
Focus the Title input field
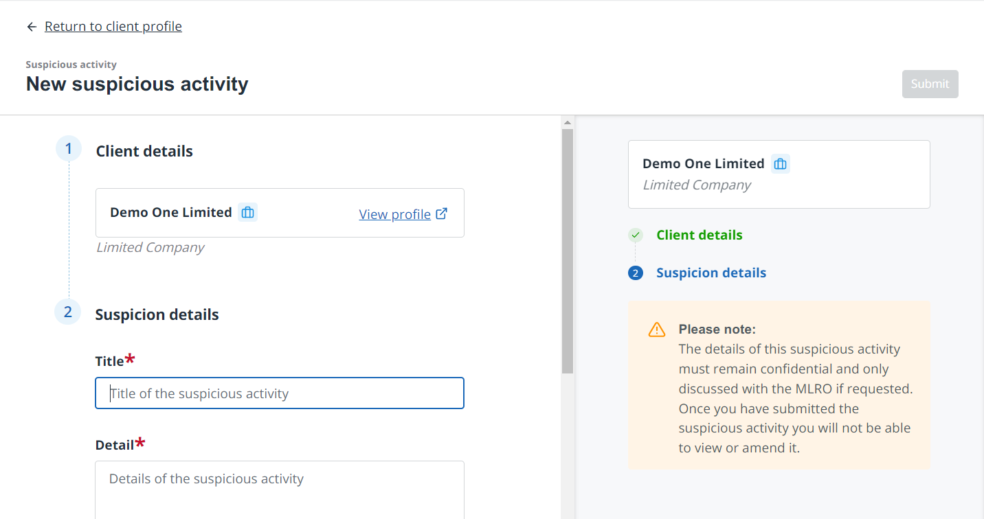tap(280, 393)
